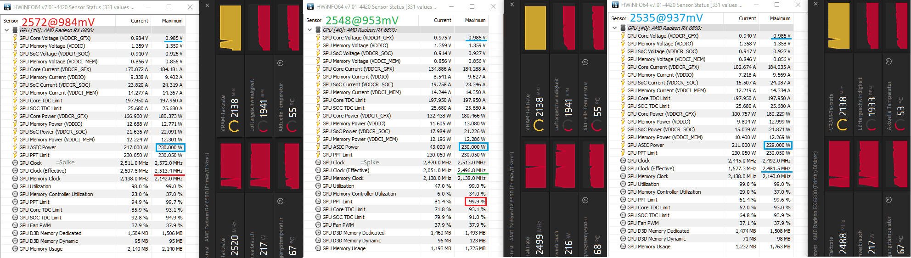Click clock icon beside GPU Utilization in left window
The image size is (911, 258).
click(15, 186)
